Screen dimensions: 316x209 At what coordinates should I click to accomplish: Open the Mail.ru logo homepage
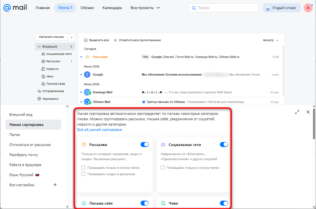pyautogui.click(x=15, y=8)
